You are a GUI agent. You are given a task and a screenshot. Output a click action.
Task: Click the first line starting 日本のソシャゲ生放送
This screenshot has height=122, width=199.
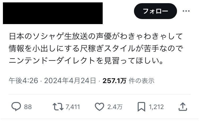[x=96, y=36]
